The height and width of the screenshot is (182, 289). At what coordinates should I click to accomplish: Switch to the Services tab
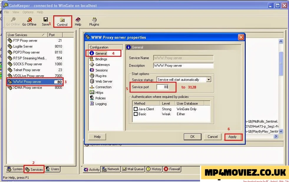(x=34, y=169)
